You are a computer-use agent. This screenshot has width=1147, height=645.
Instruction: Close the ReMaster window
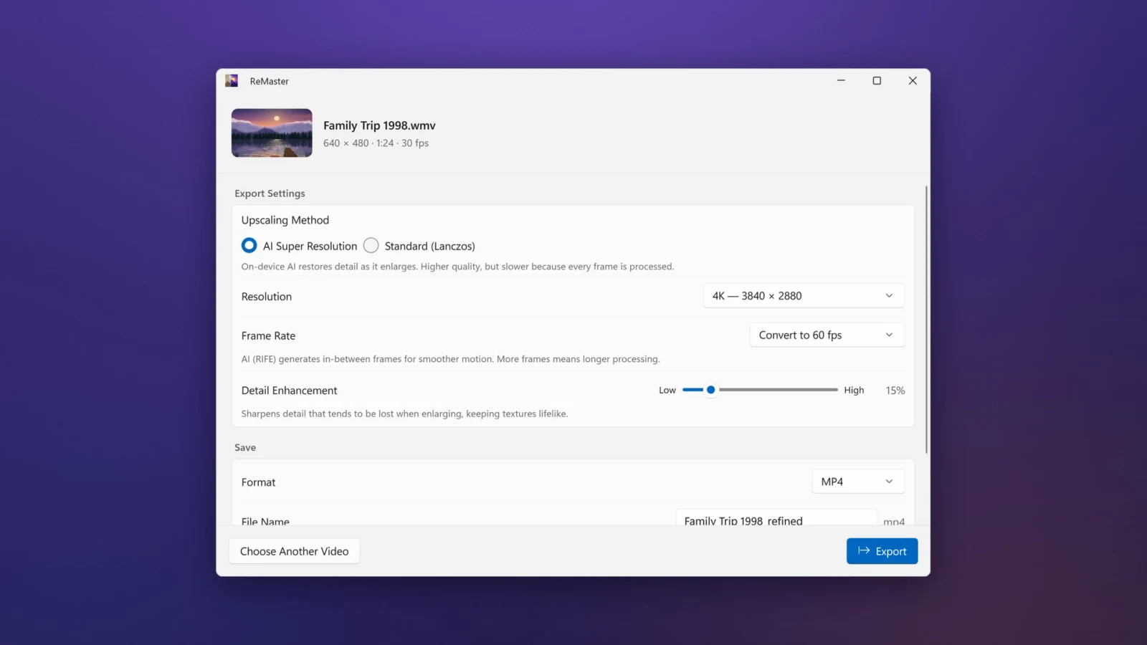click(x=913, y=81)
